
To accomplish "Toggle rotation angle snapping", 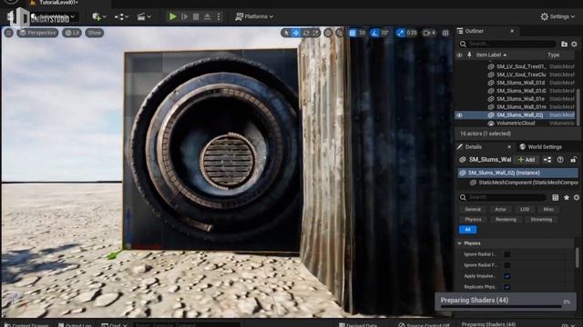I will tap(374, 33).
